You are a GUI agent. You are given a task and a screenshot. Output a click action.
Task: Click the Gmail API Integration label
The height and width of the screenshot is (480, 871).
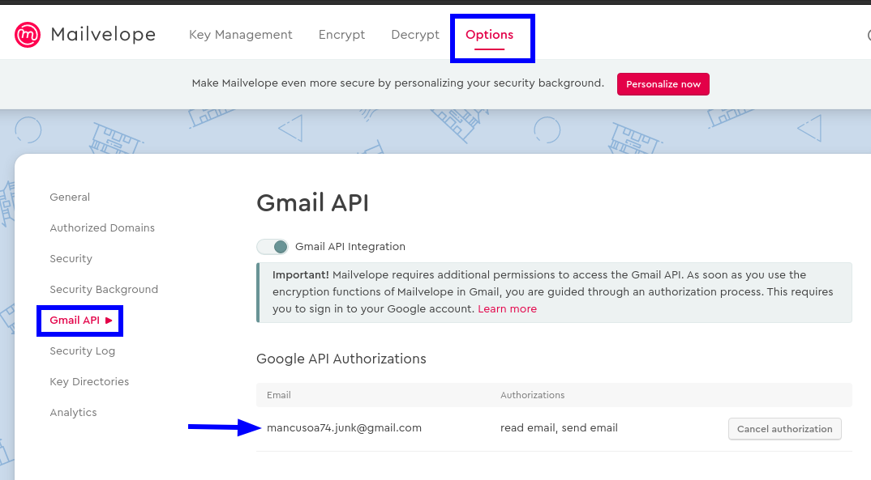coord(350,247)
